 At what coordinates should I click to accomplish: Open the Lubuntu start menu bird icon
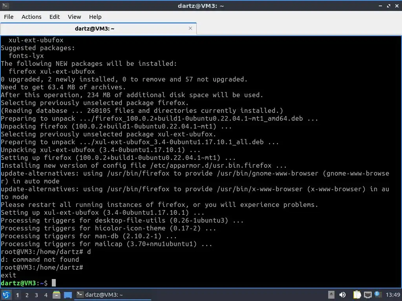(6, 295)
